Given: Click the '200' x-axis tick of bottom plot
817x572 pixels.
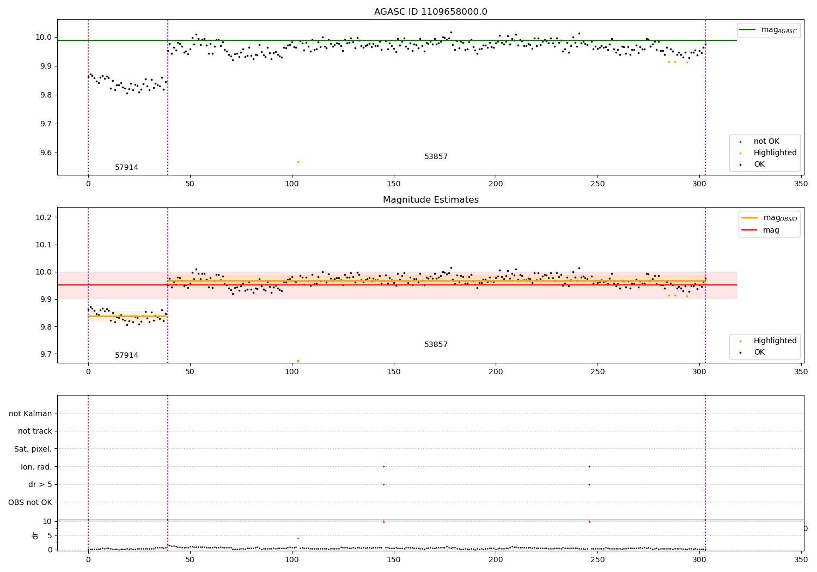Looking at the screenshot, I should pyautogui.click(x=495, y=559).
